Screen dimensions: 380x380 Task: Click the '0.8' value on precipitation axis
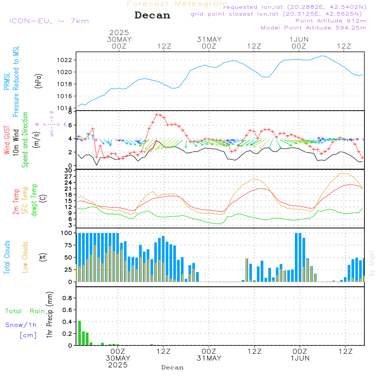pyautogui.click(x=67, y=298)
